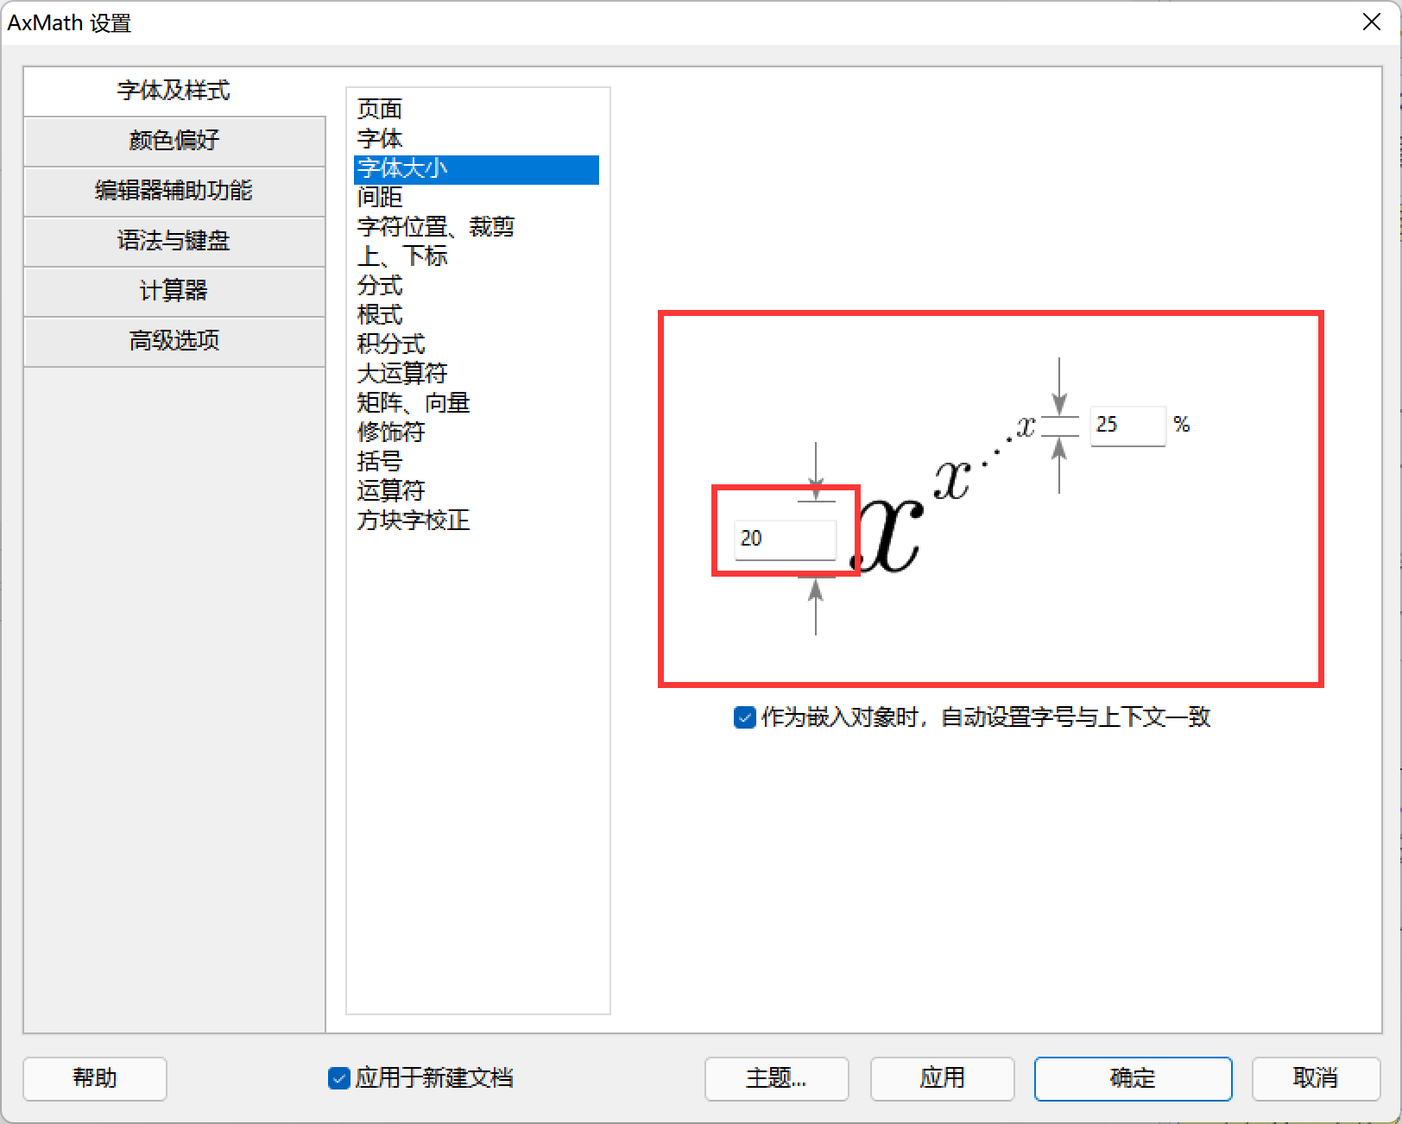Open the 字体 settings item

tap(380, 138)
